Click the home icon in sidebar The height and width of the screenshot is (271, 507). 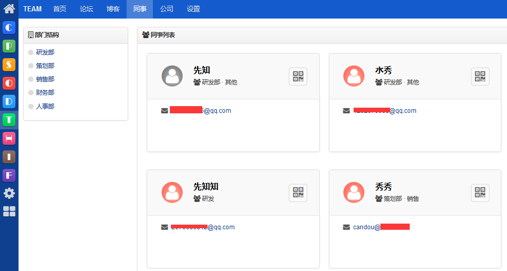pyautogui.click(x=9, y=9)
